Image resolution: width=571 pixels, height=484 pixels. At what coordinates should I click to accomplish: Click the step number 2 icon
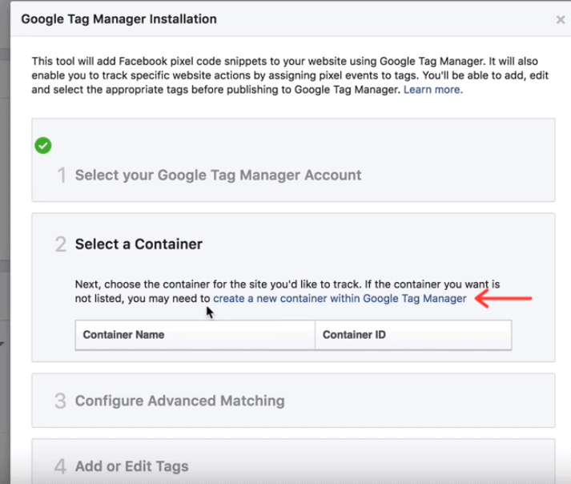61,244
